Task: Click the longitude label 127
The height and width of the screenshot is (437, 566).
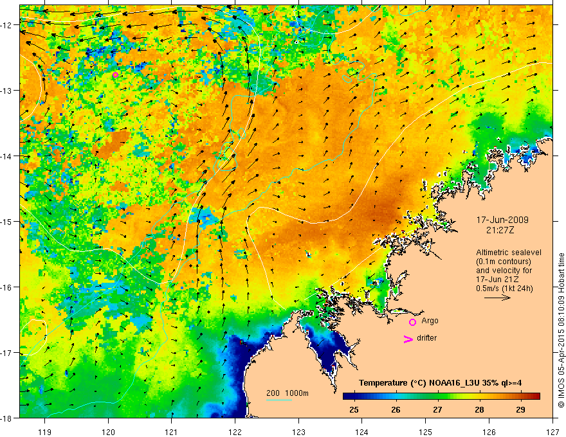Action: [552, 432]
